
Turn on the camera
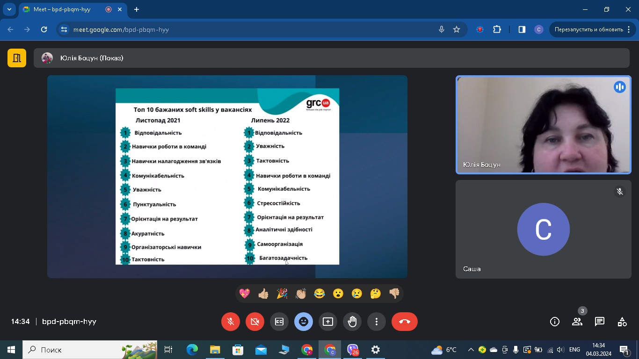tap(255, 322)
